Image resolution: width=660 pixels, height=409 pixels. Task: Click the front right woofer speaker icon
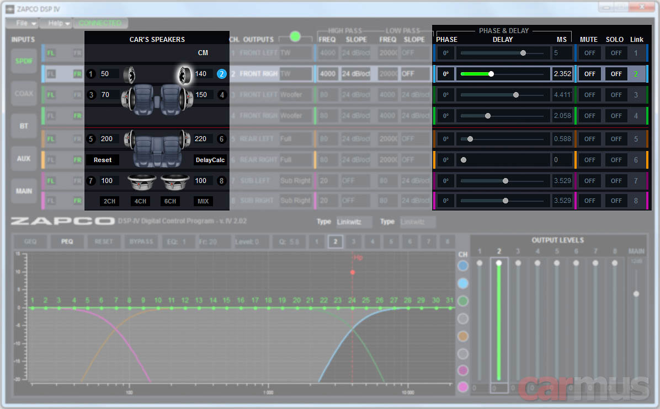coord(186,98)
